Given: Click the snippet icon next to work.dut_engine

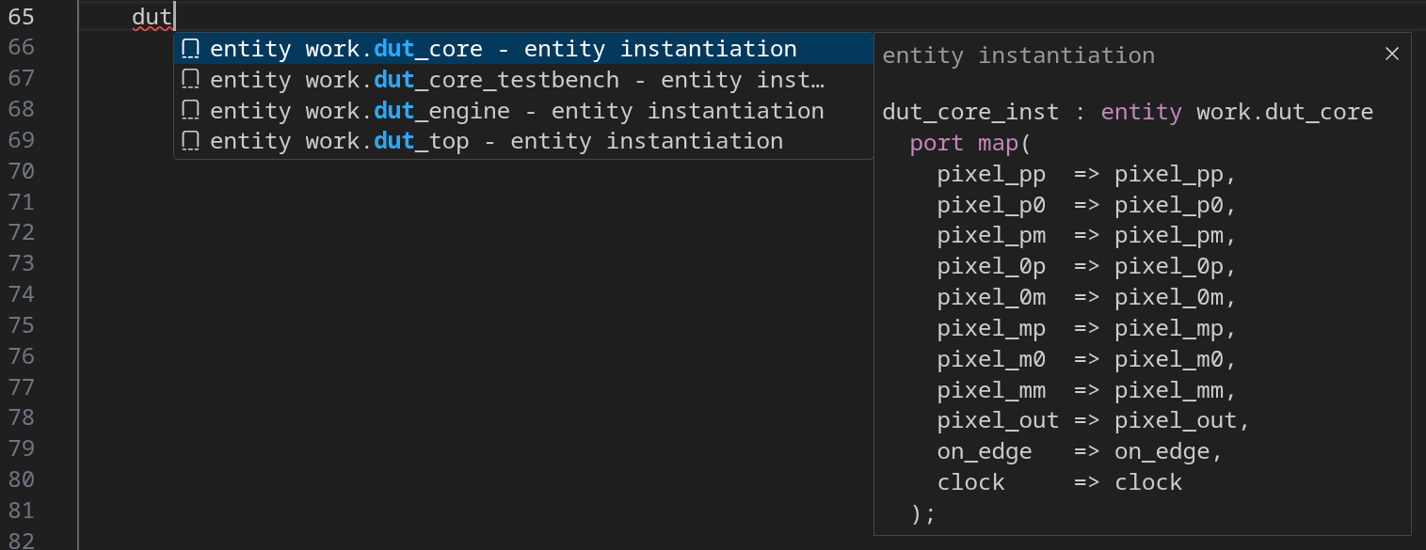Looking at the screenshot, I should tap(190, 111).
